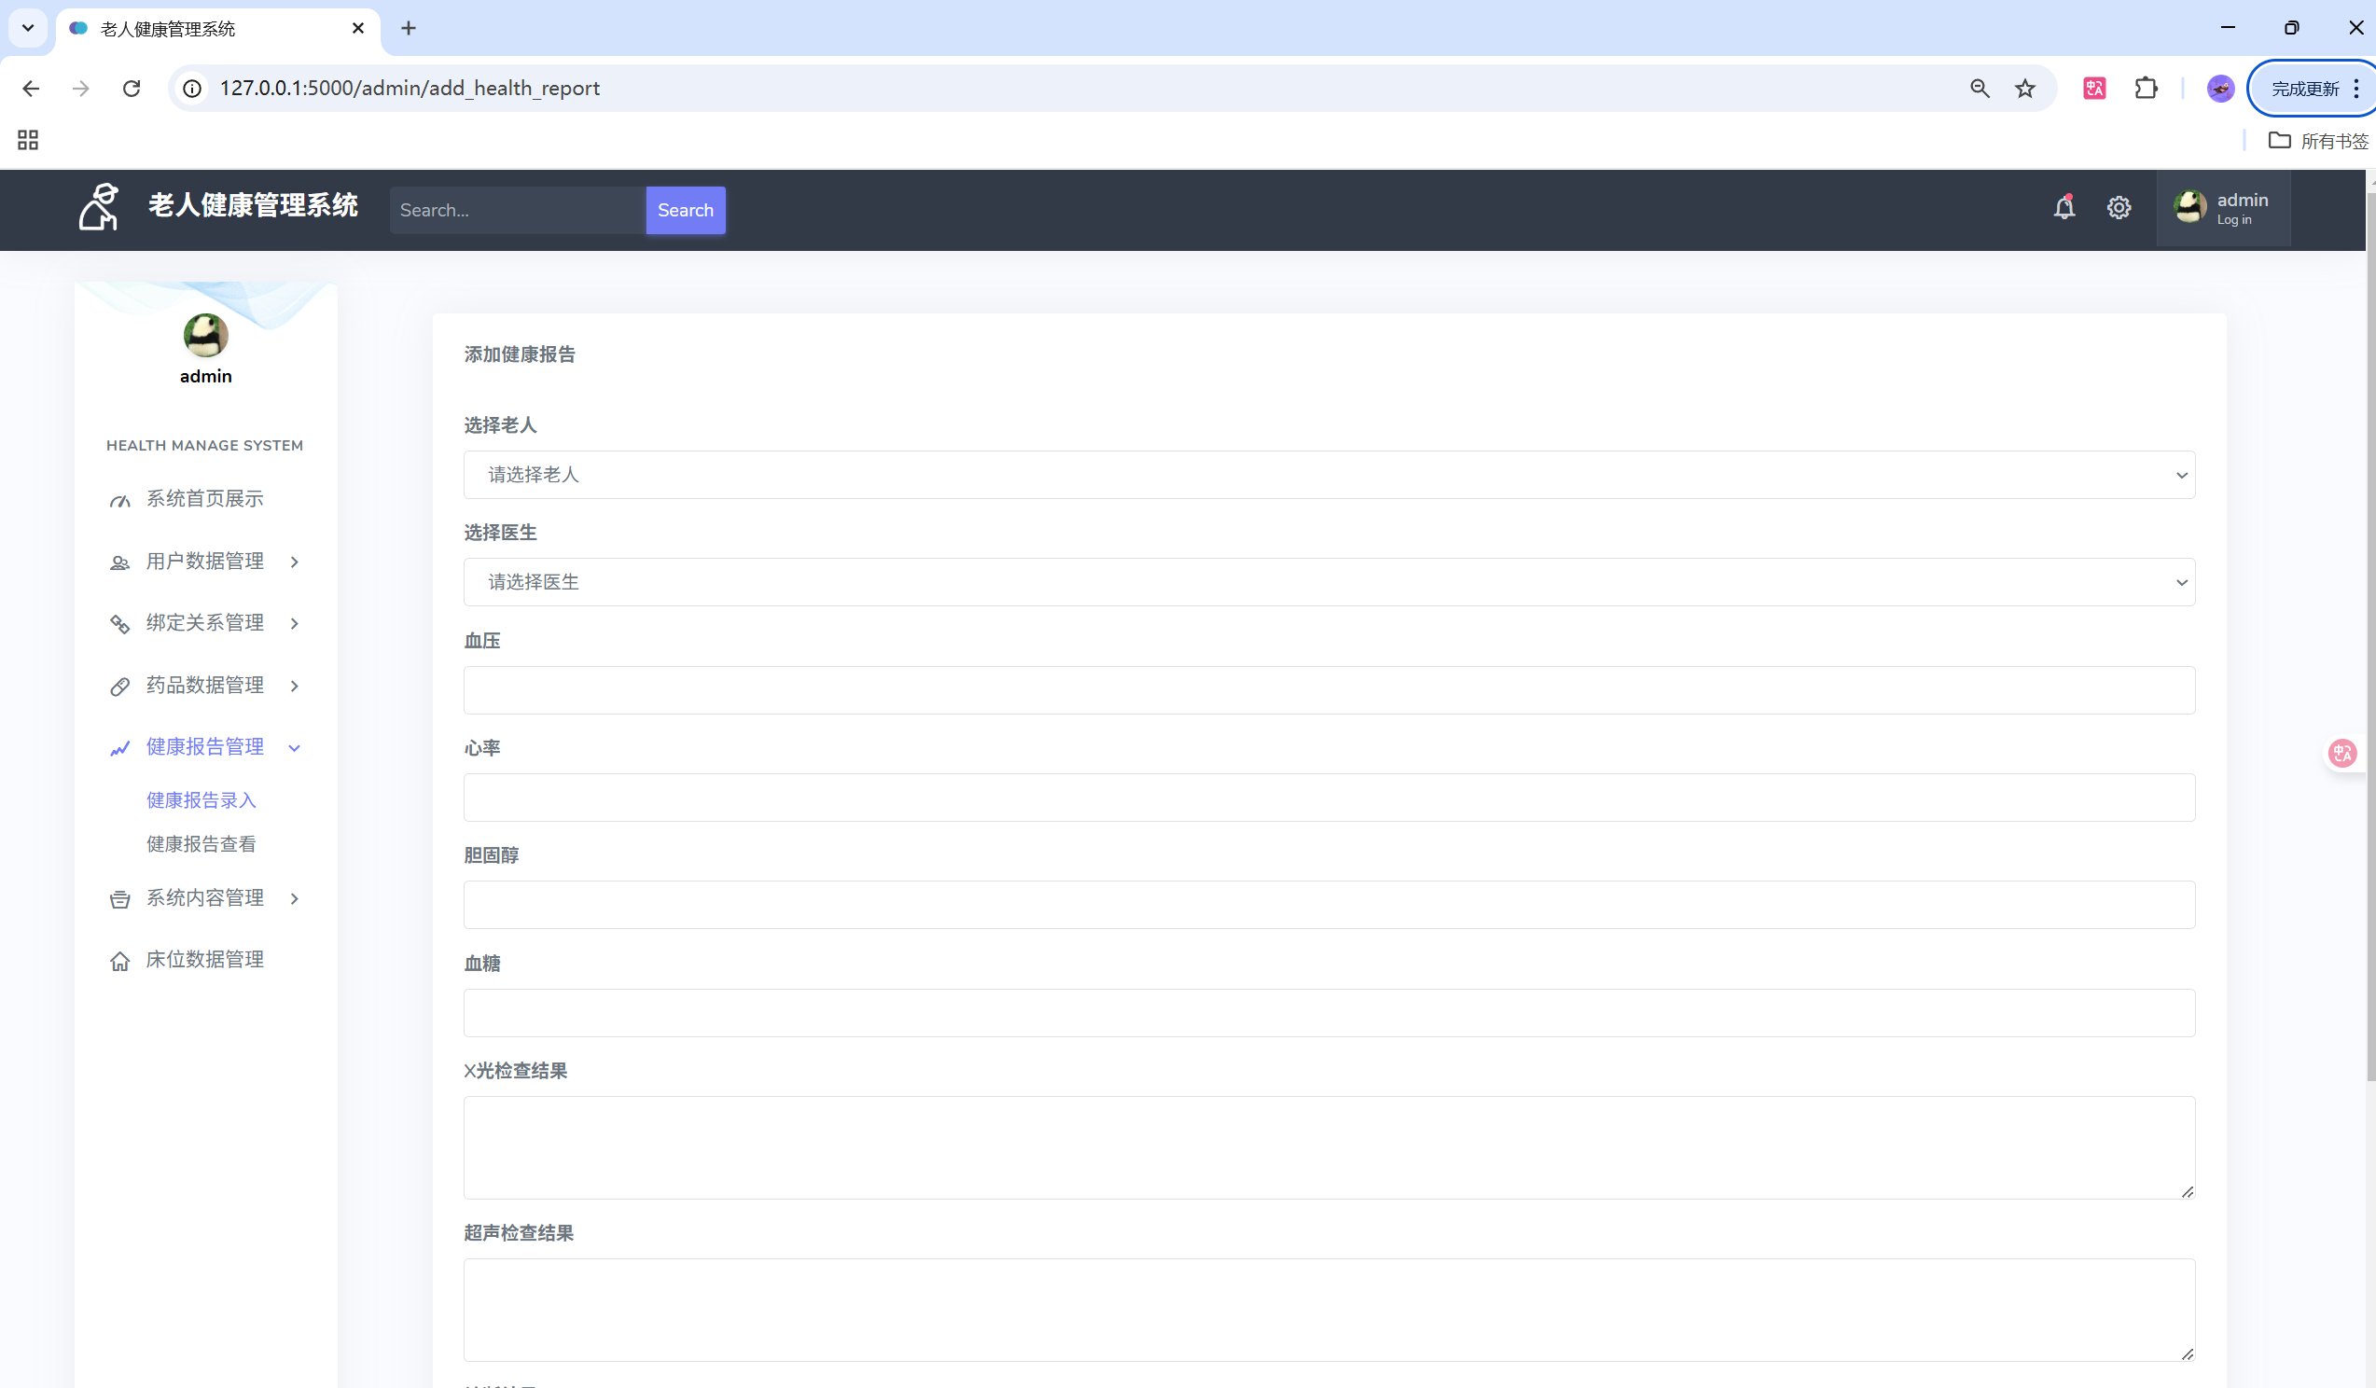Expand 用户数据管理 sidebar menu
This screenshot has width=2376, height=1388.
[204, 561]
